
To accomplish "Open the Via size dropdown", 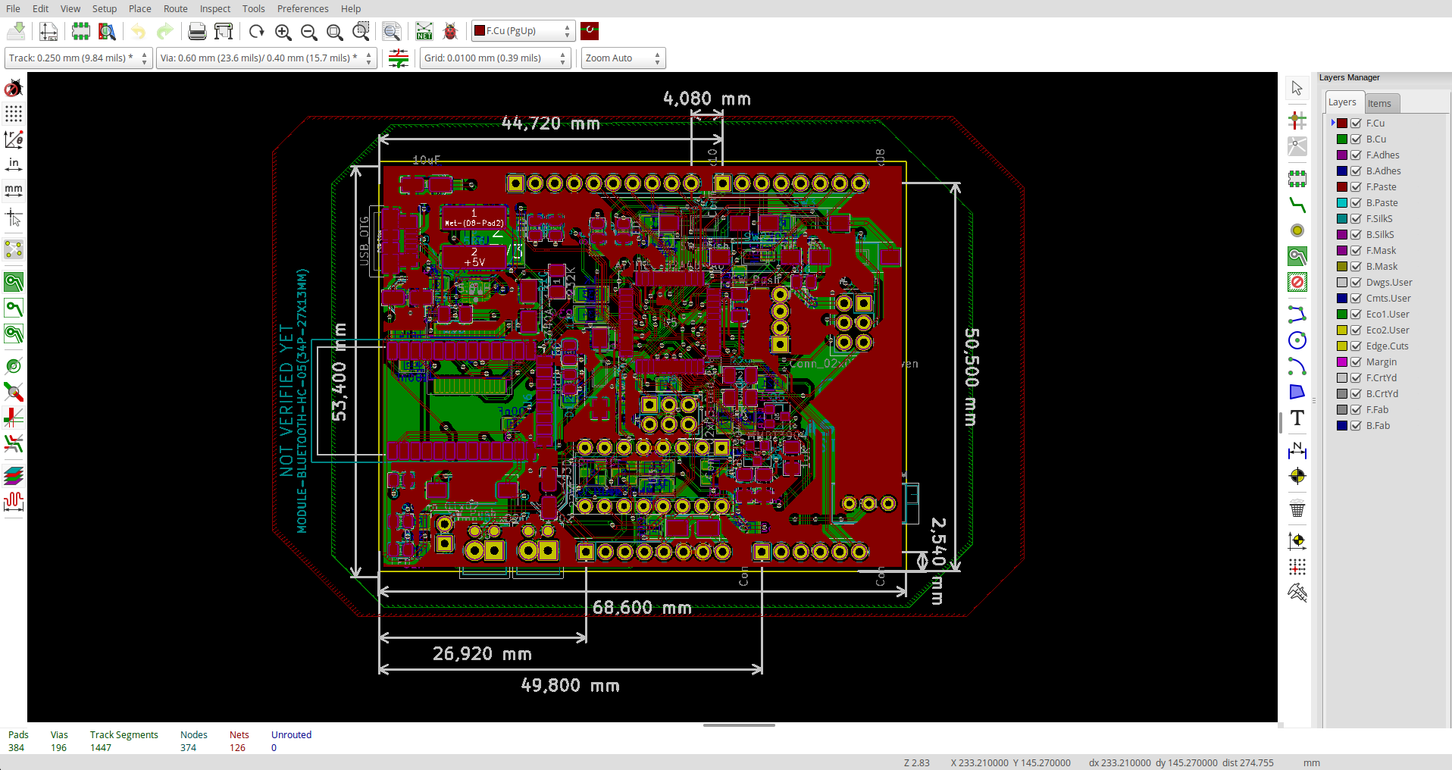I will pos(267,58).
